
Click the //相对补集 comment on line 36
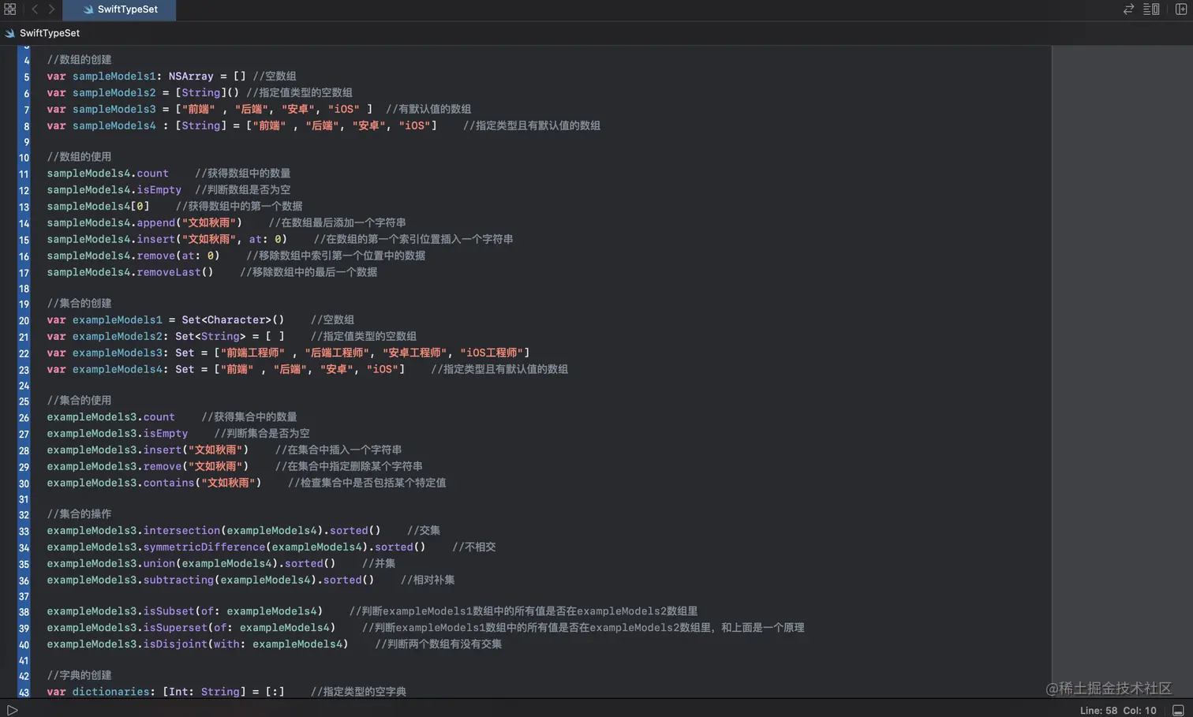(x=428, y=581)
